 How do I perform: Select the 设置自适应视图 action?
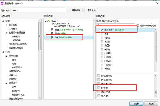(x=16, y=48)
